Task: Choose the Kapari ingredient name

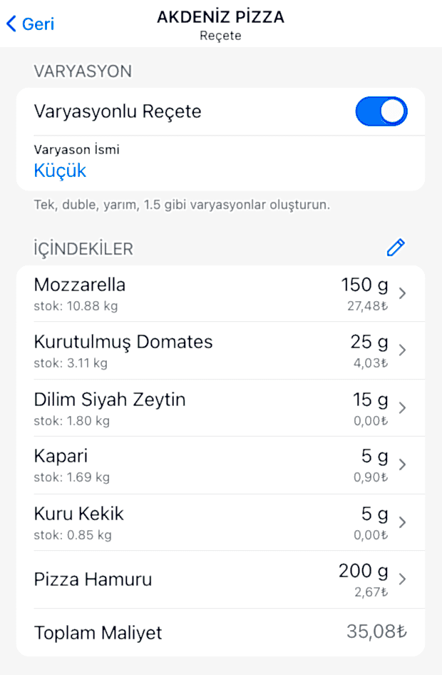Action: (61, 456)
